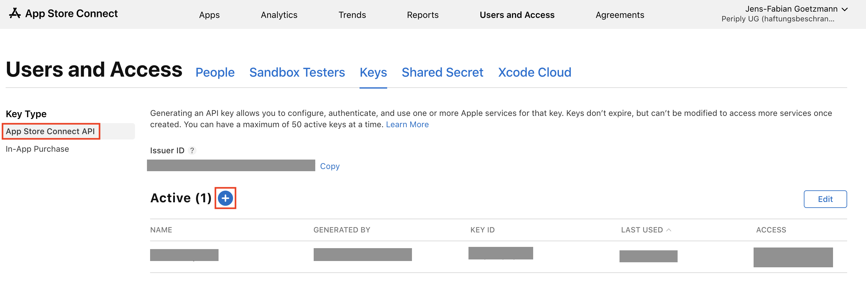Open the Reports navigation item

coord(423,15)
